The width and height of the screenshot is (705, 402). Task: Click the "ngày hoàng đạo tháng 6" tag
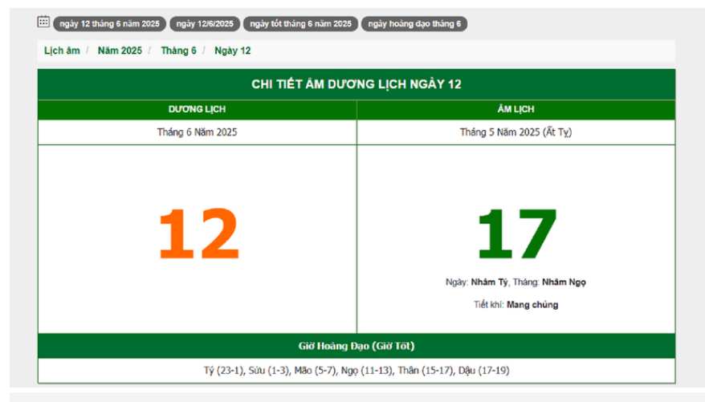pyautogui.click(x=414, y=24)
